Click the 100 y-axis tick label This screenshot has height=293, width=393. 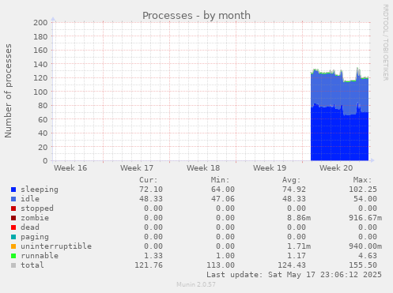tap(40, 92)
